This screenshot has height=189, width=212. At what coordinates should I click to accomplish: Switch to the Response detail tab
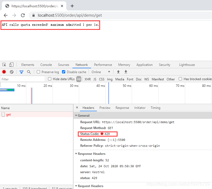click(122, 108)
